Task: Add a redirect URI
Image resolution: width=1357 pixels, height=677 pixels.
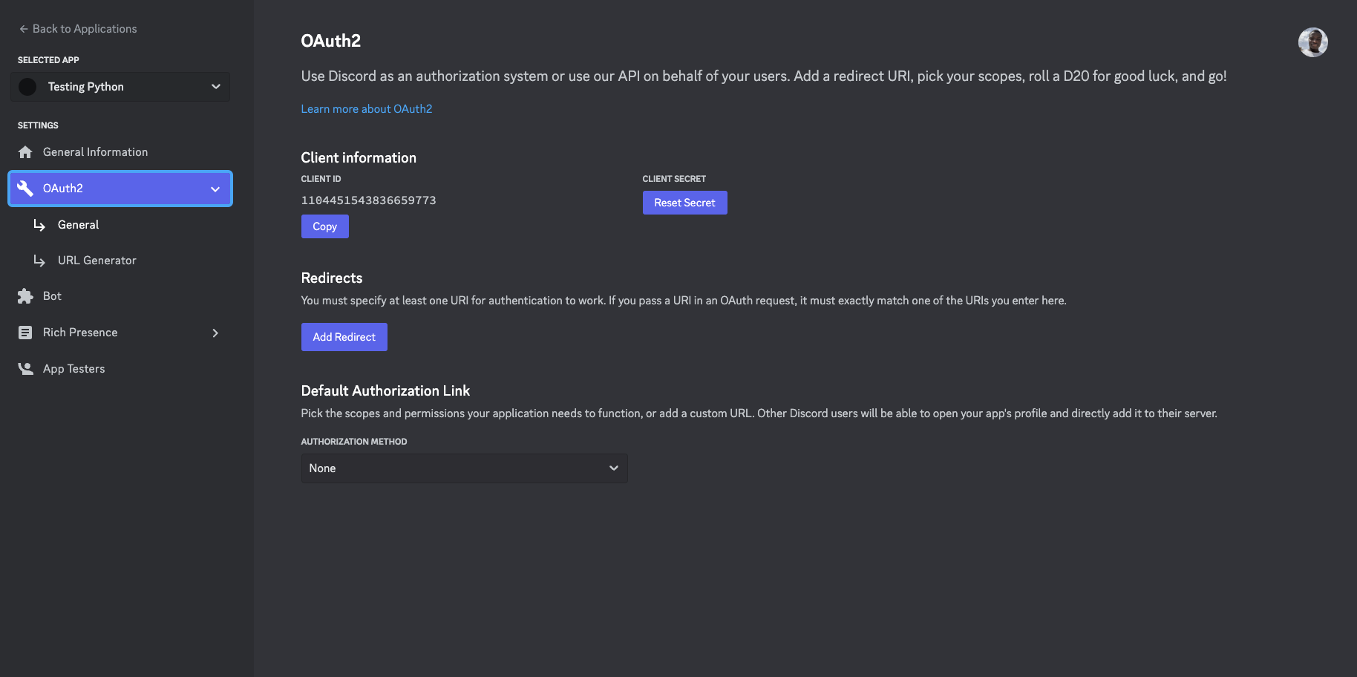Action: click(x=344, y=336)
